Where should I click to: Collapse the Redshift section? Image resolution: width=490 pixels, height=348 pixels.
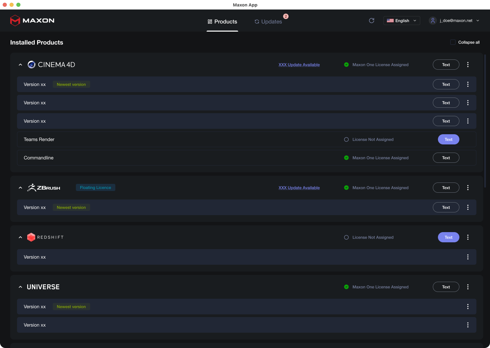(20, 237)
